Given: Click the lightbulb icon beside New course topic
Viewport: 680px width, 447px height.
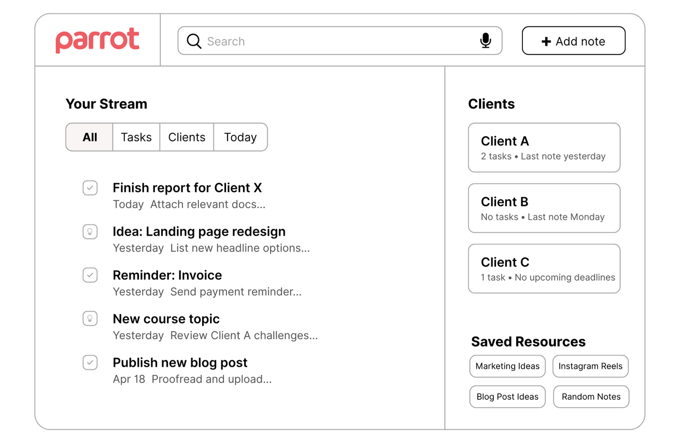Looking at the screenshot, I should 90,319.
